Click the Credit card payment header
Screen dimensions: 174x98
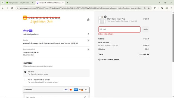[56, 90]
